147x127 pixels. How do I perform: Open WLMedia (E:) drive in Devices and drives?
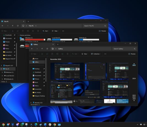tap(86, 40)
